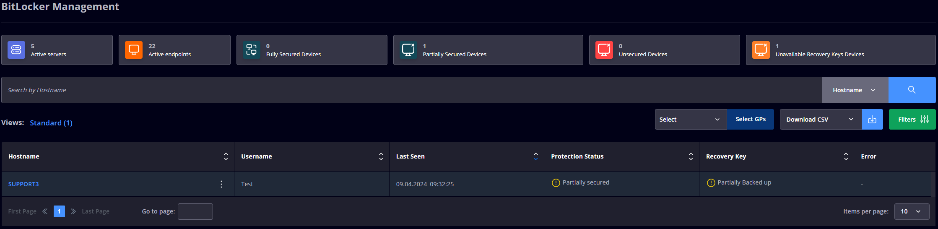Screen dimensions: 938x229
Task: Click the Fully Secured Devices icon
Action: [x=252, y=50]
